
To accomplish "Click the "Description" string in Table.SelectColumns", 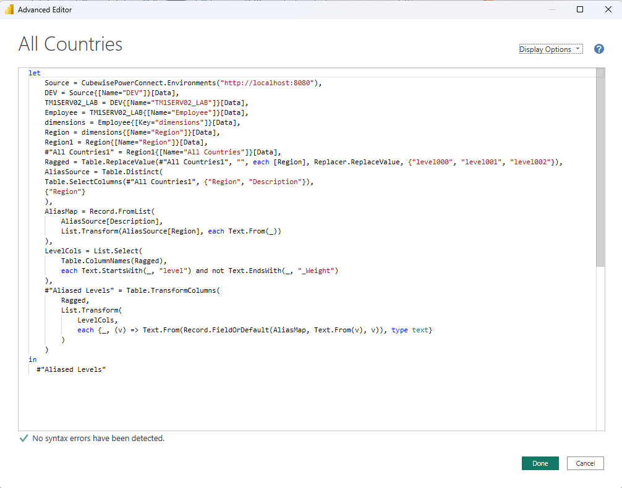I will [275, 182].
